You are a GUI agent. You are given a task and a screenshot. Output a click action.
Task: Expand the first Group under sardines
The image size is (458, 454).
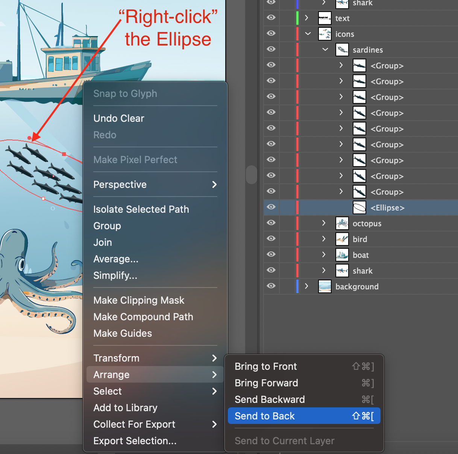(x=341, y=65)
